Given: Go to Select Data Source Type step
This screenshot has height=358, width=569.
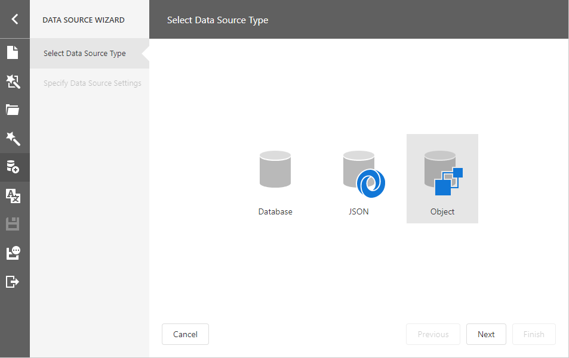Looking at the screenshot, I should [x=85, y=54].
